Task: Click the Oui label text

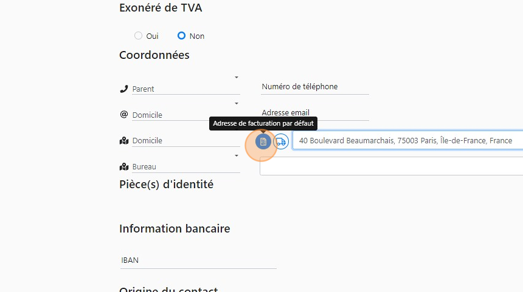Action: pos(152,36)
